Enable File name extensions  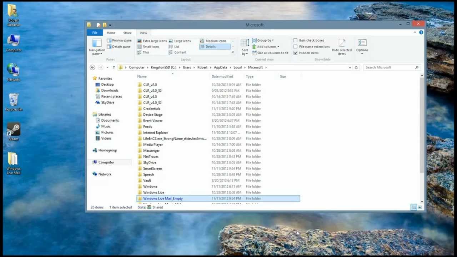pos(295,46)
